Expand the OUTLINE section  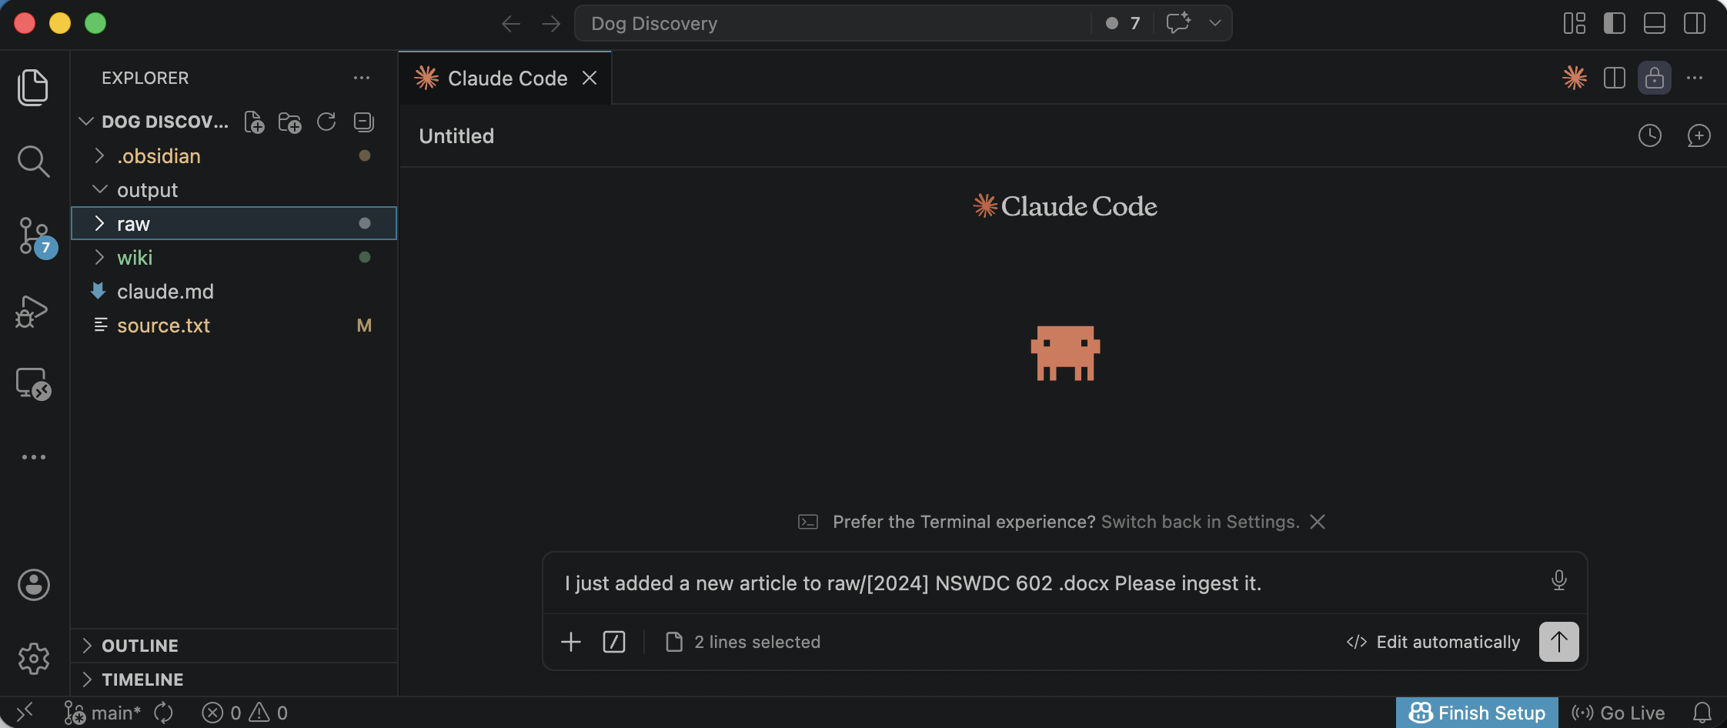coord(234,646)
